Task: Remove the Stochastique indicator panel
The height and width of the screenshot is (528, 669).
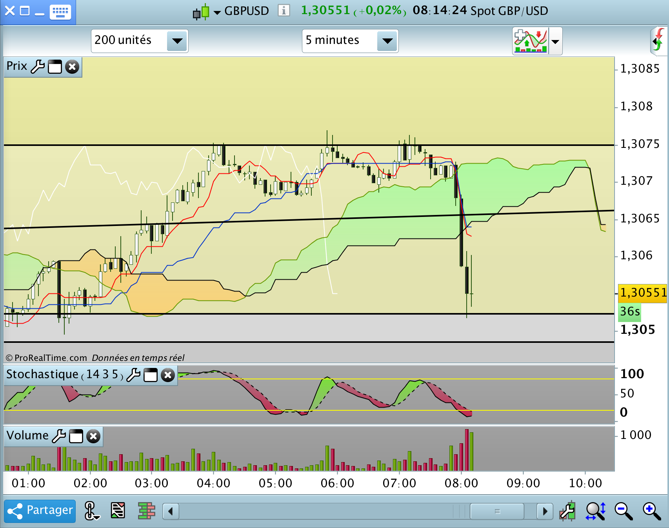Action: click(x=168, y=375)
